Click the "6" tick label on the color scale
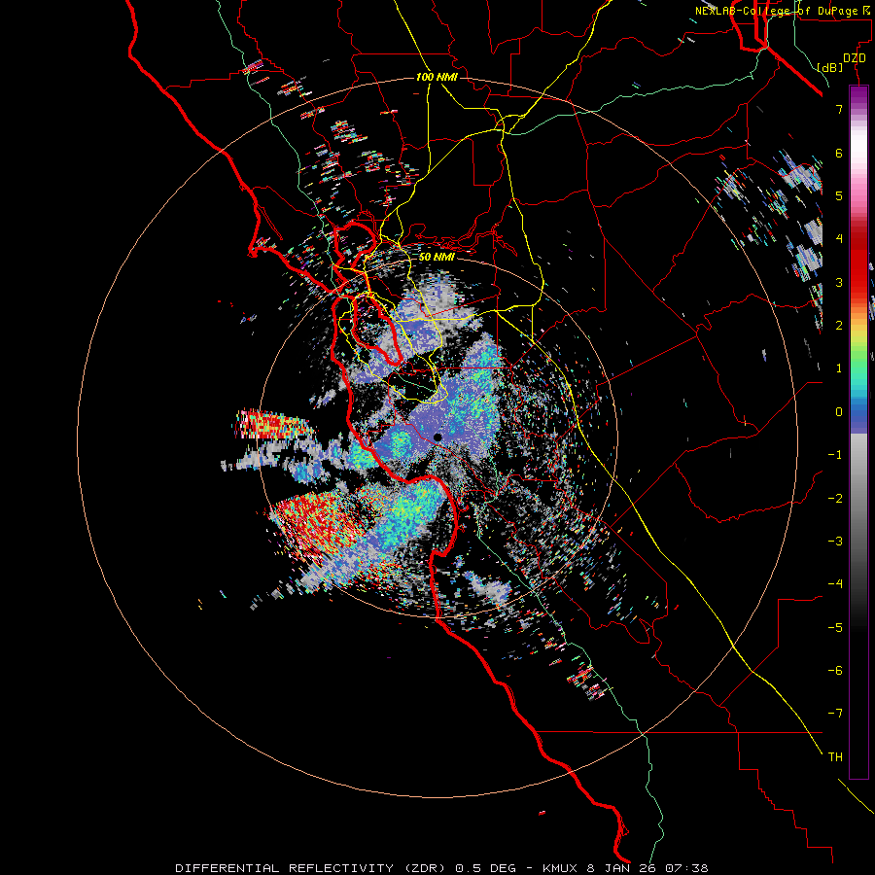Viewport: 875px width, 875px height. tap(839, 153)
